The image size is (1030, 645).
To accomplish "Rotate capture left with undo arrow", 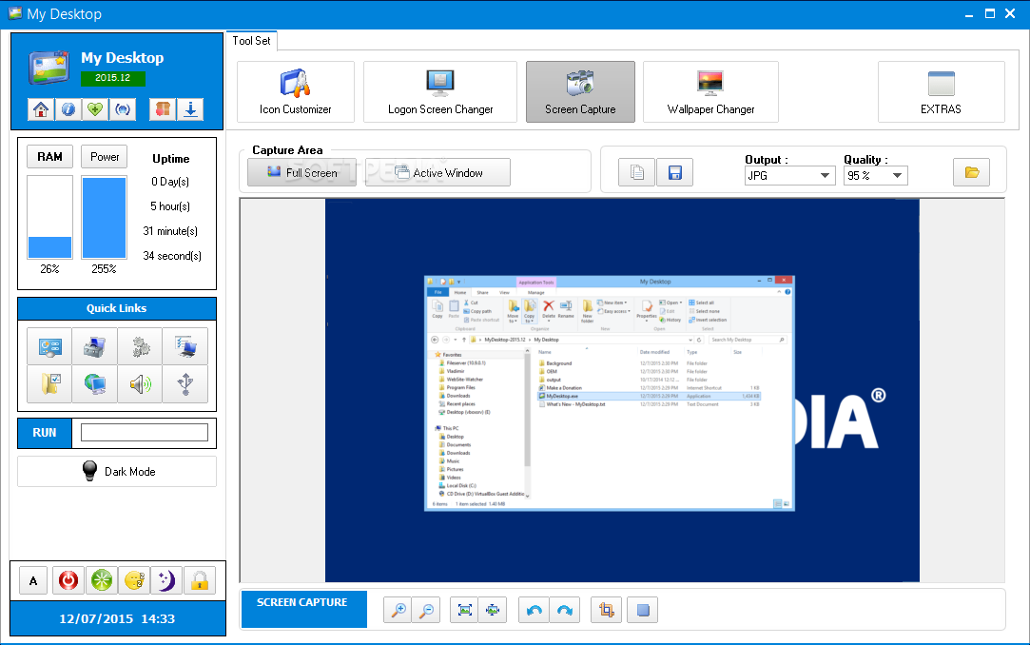I will click(x=534, y=610).
